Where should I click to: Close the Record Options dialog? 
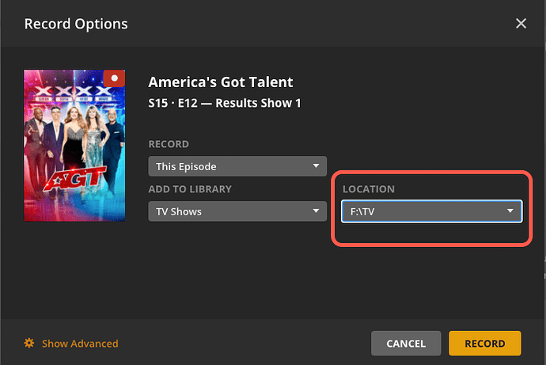(x=521, y=24)
